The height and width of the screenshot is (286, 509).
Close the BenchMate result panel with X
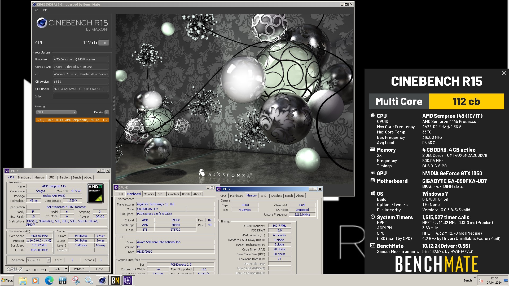(504, 73)
